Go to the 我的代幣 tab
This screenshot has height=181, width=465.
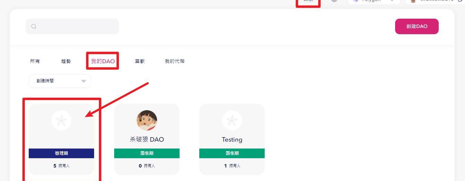(175, 61)
